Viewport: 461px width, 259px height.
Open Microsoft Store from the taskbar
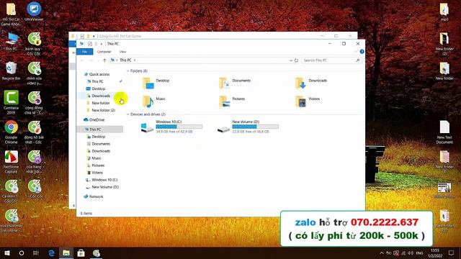pos(81,253)
